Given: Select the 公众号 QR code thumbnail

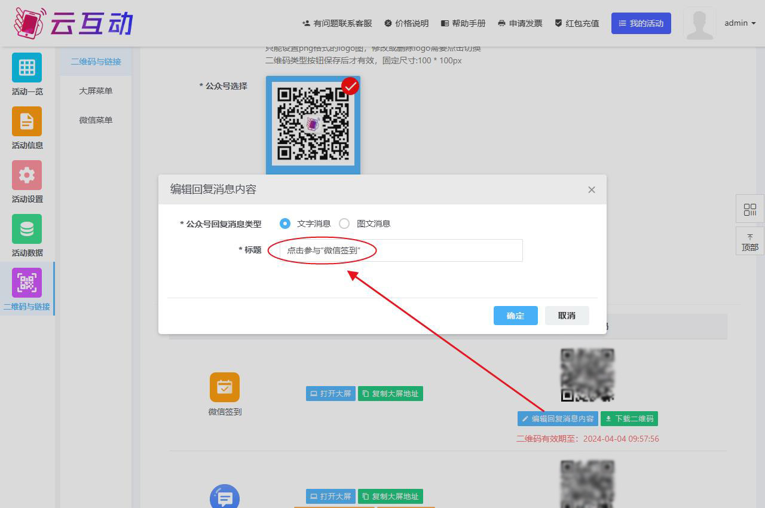Looking at the screenshot, I should pos(313,124).
